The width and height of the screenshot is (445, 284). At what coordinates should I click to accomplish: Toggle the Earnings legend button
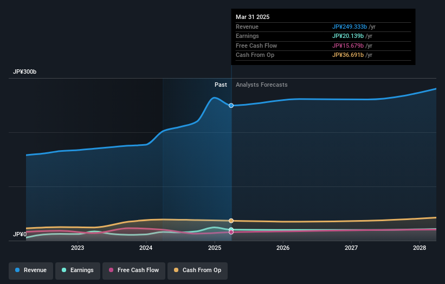(x=78, y=270)
